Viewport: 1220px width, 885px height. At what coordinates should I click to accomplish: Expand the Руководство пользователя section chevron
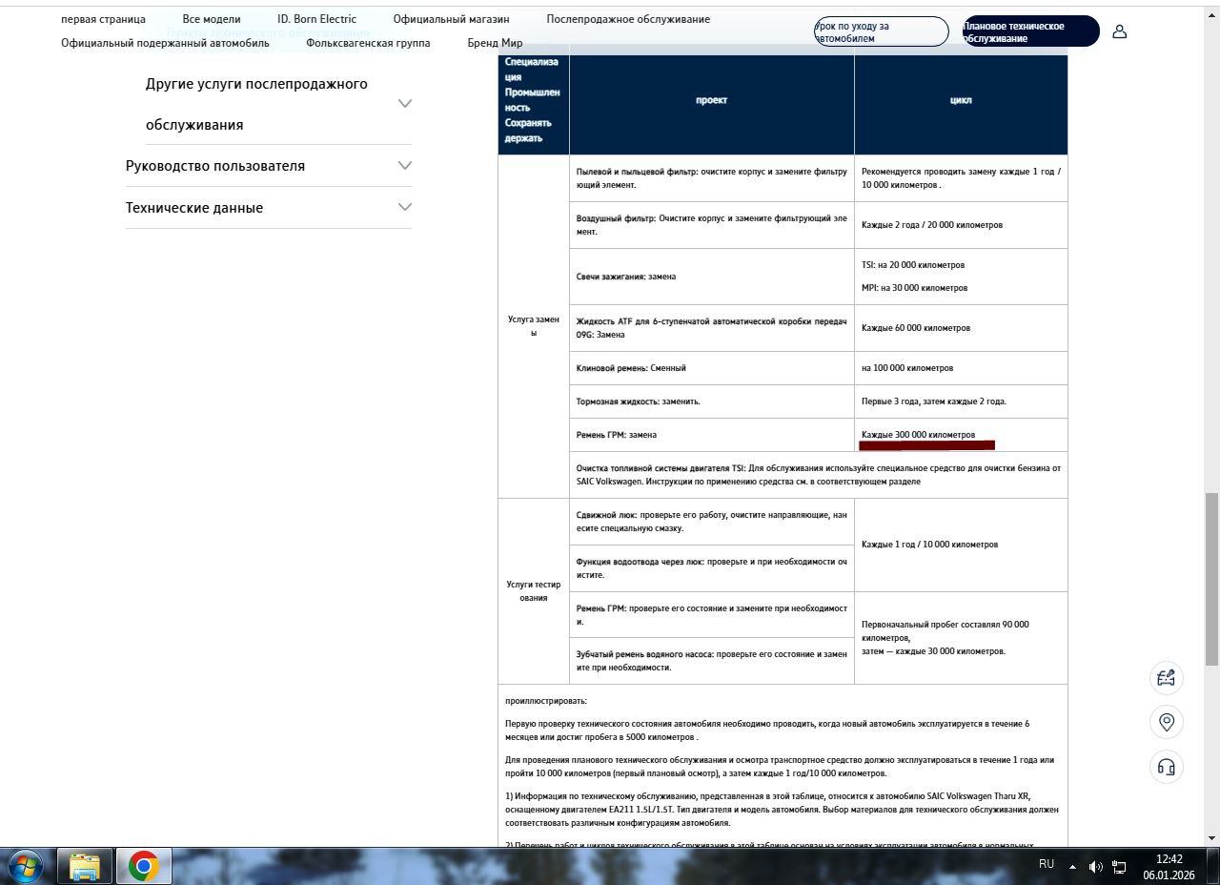pyautogui.click(x=405, y=165)
